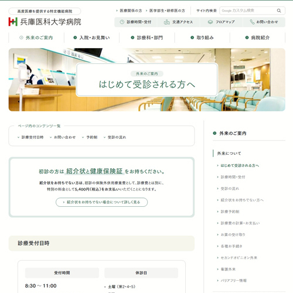Image resolution: width=293 pixels, height=293 pixels.
Task: Click the green bullet beside 取り組み
Action: (192, 38)
